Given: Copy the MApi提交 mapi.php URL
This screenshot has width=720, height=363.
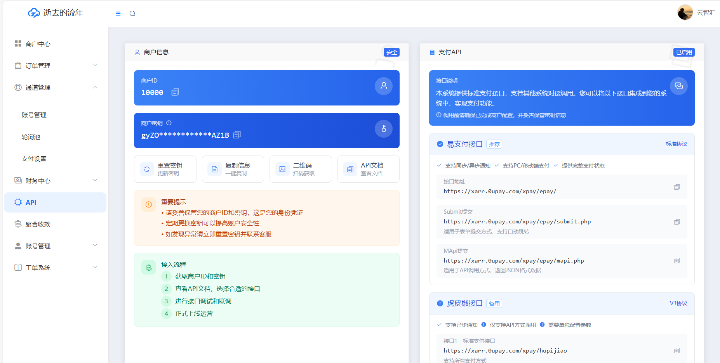Looking at the screenshot, I should pos(677,261).
